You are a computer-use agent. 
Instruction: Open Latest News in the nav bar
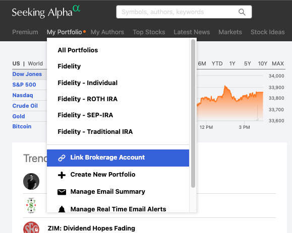tap(192, 32)
